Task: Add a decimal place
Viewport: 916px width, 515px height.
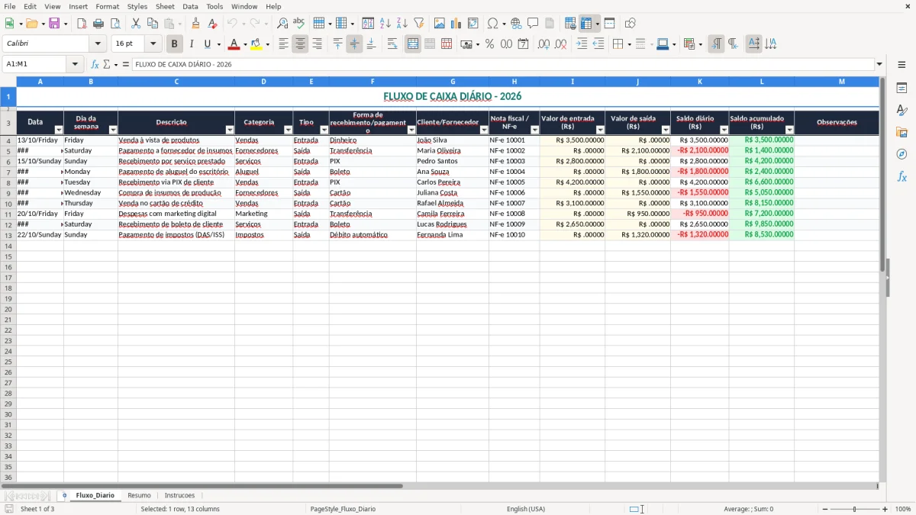Action: [544, 44]
